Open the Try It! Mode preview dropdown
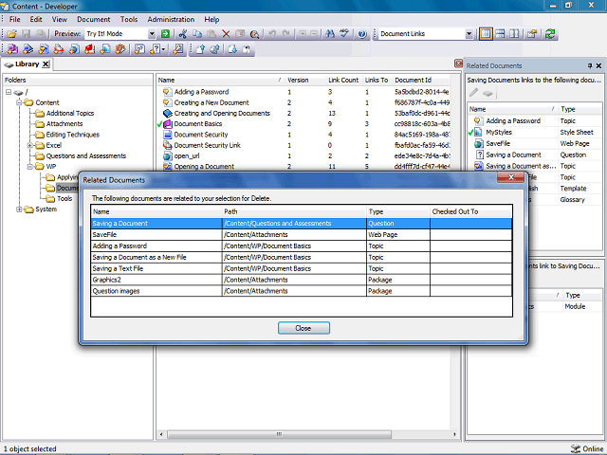This screenshot has width=607, height=455. tap(152, 34)
